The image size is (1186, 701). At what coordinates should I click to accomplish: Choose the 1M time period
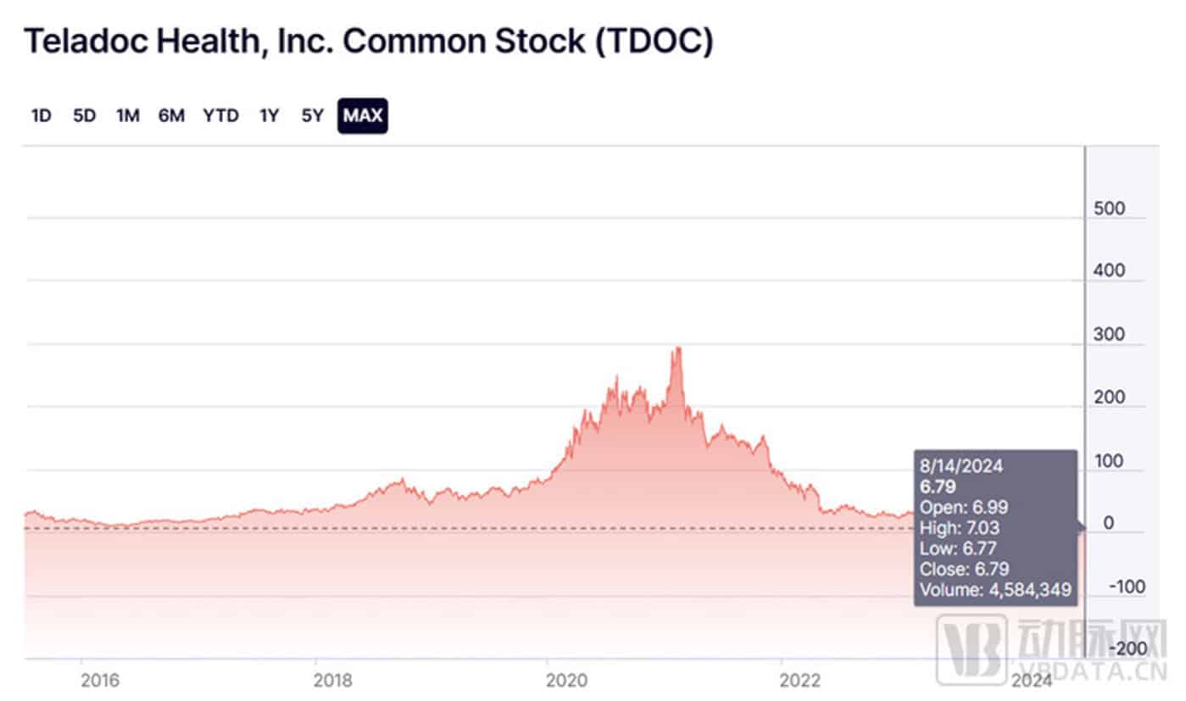[127, 116]
